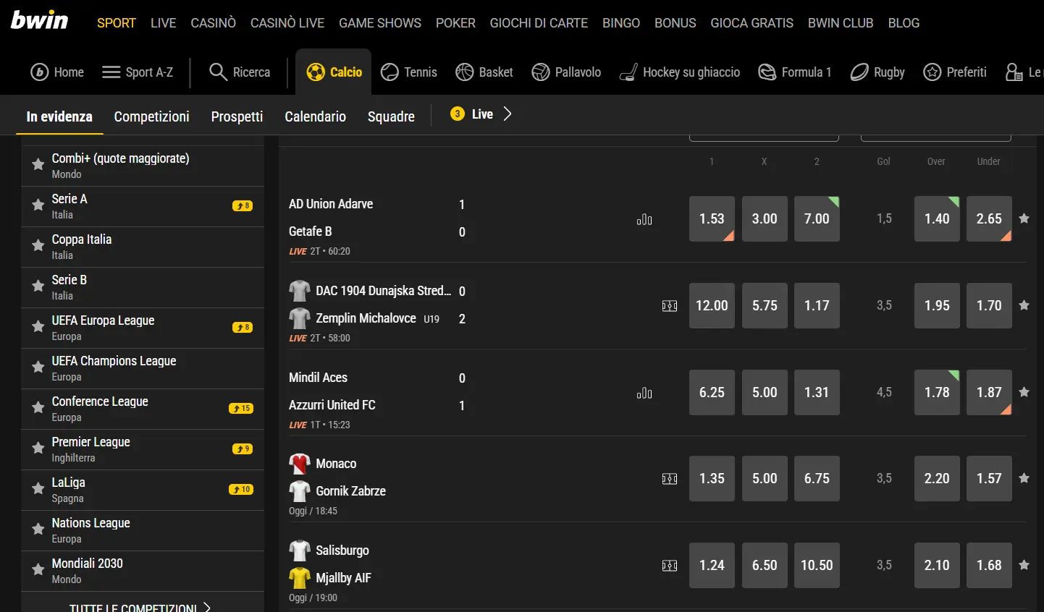The height and width of the screenshot is (612, 1044).
Task: Open Ricerca search
Action: [240, 72]
